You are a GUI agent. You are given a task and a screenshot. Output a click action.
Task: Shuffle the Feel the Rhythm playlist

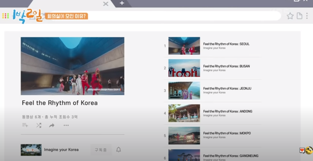click(x=39, y=125)
